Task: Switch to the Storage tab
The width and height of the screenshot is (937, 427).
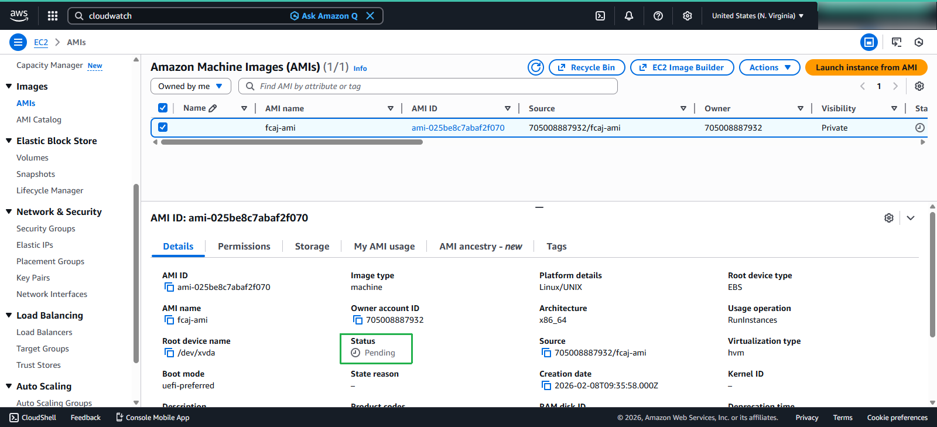Action: pyautogui.click(x=312, y=247)
